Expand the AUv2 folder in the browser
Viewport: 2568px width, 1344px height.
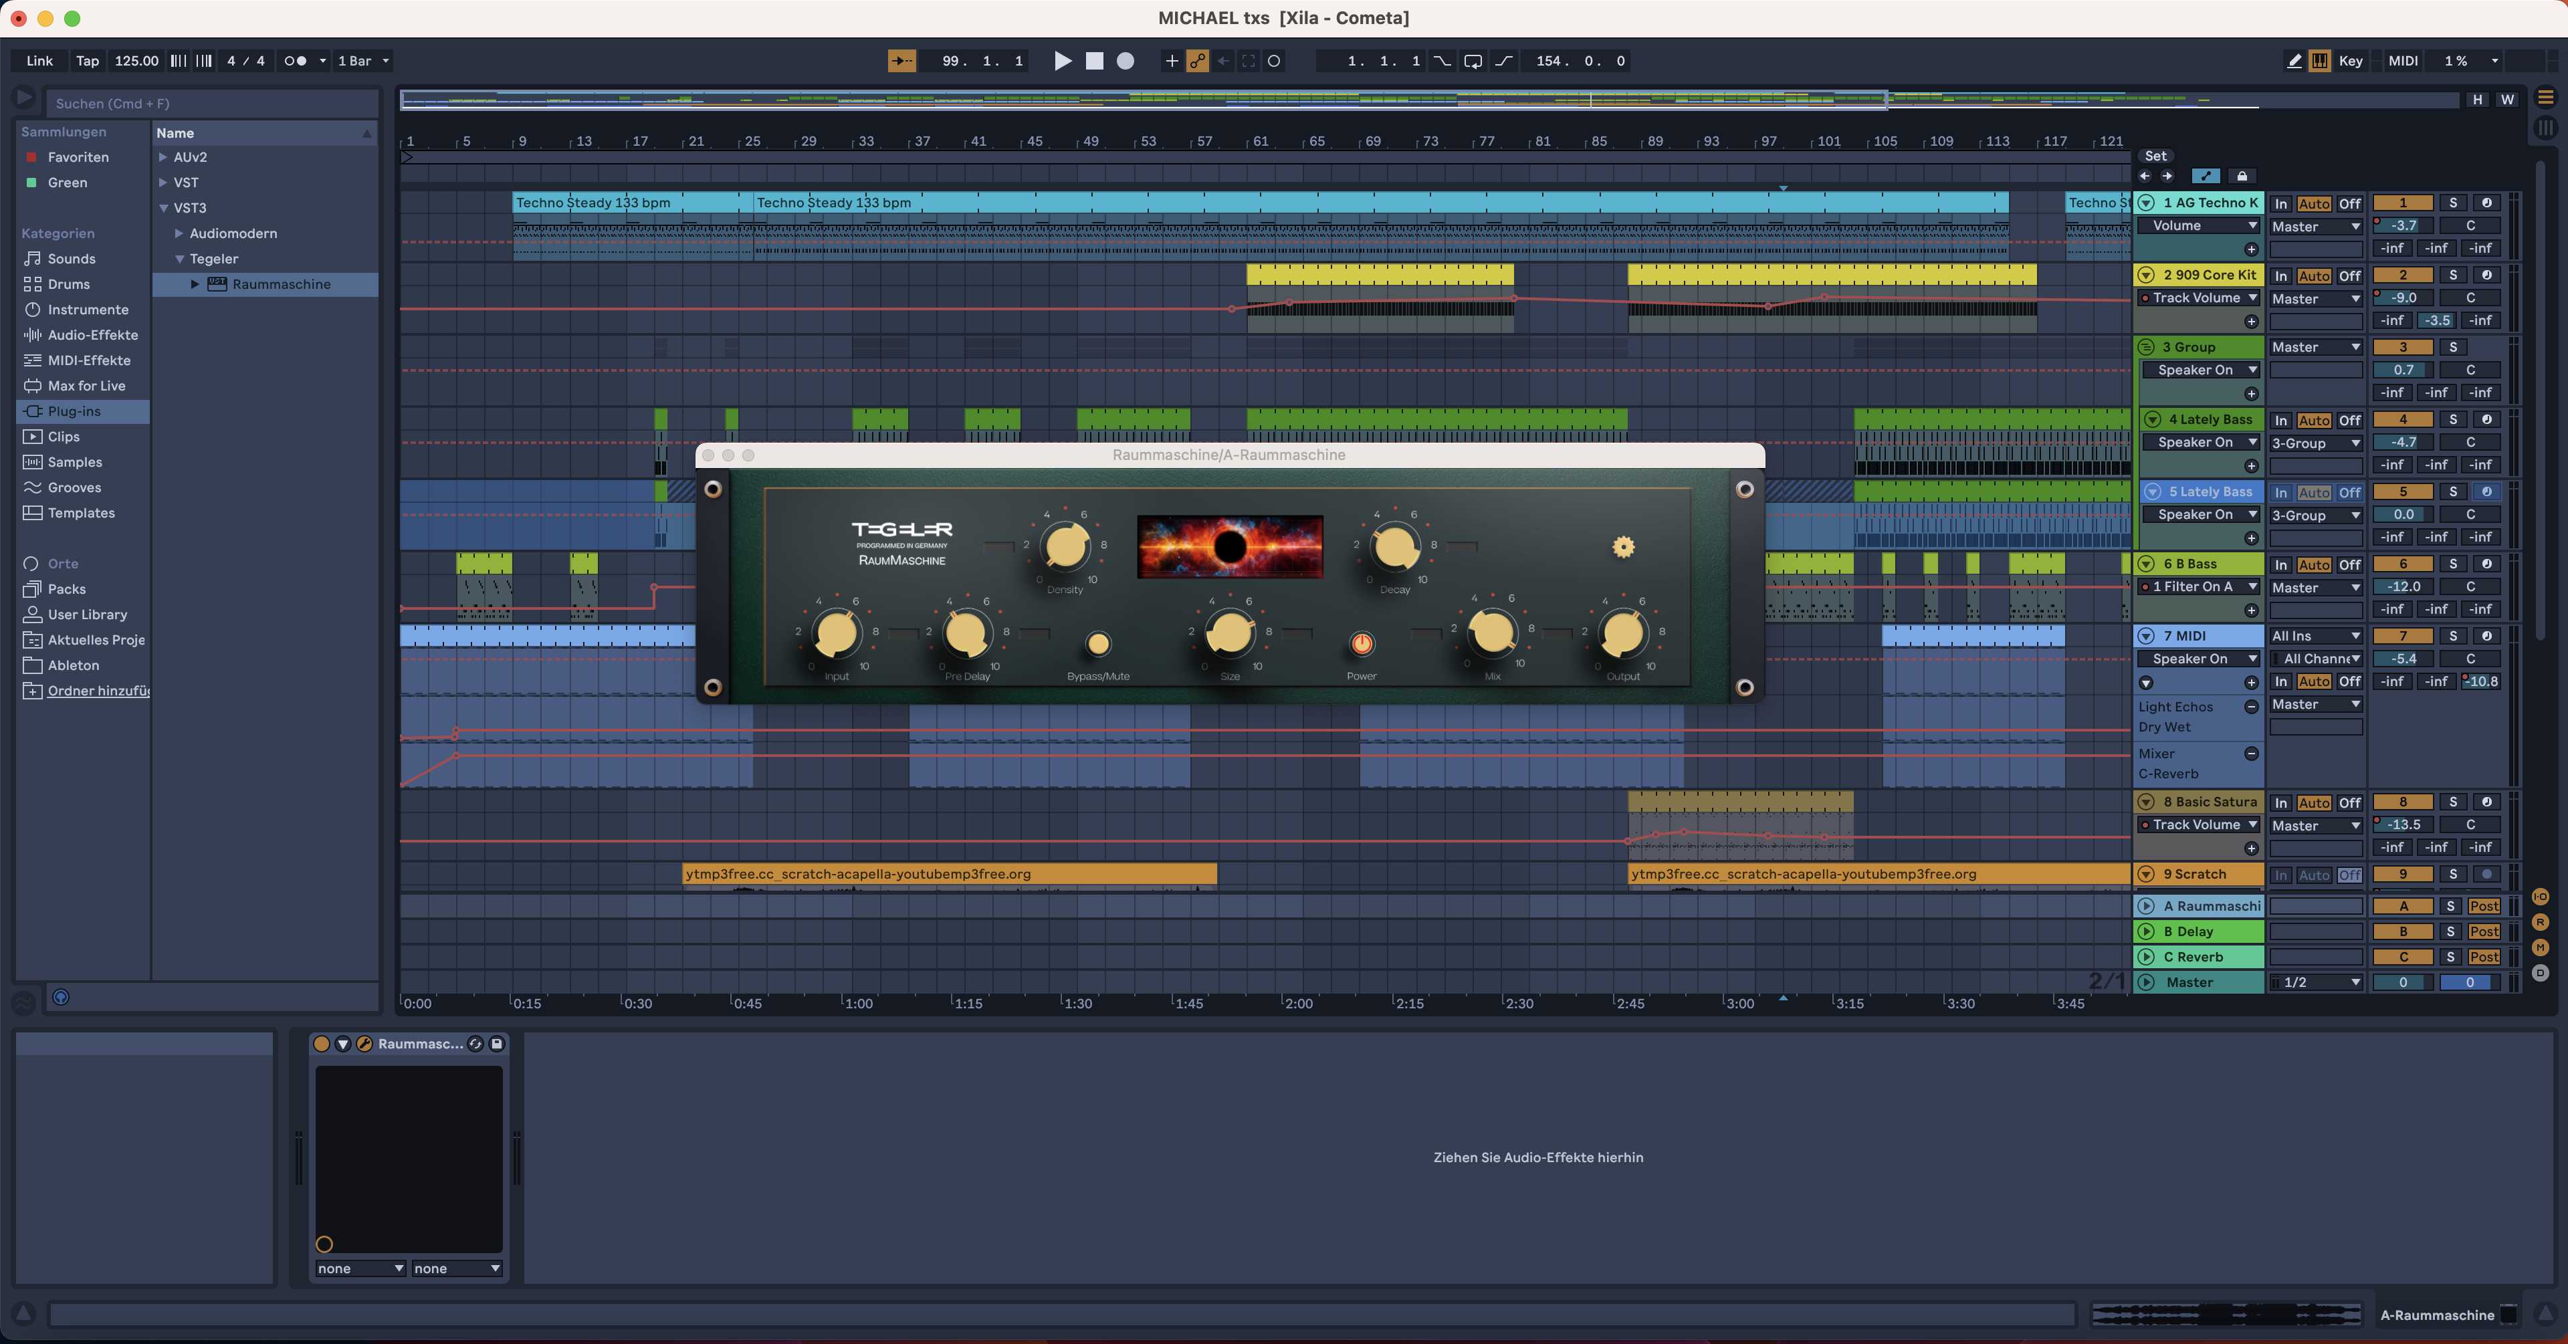click(x=165, y=156)
